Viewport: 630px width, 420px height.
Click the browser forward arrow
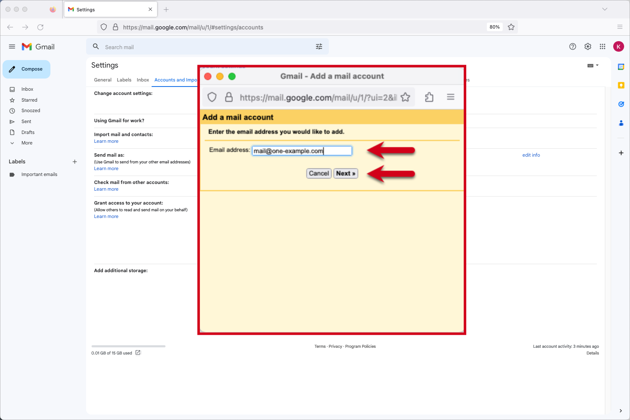pos(25,27)
